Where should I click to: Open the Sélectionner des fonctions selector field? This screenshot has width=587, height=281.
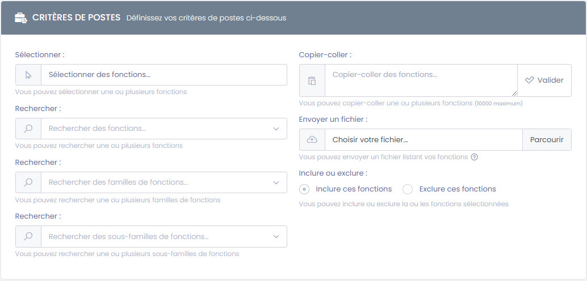click(163, 75)
